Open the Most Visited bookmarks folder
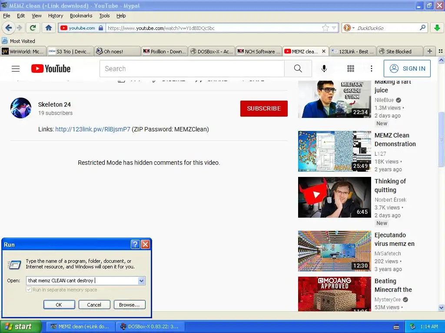445x333 pixels. point(18,41)
